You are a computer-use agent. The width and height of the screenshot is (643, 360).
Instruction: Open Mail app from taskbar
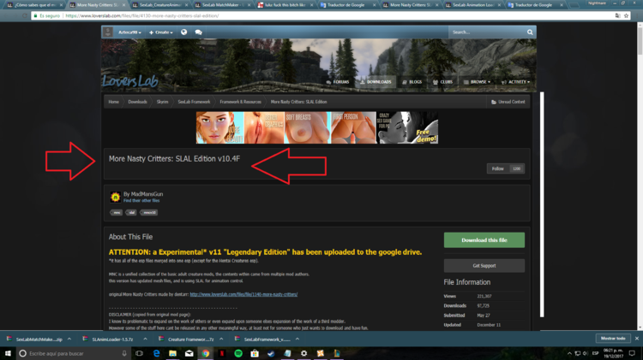click(189, 353)
